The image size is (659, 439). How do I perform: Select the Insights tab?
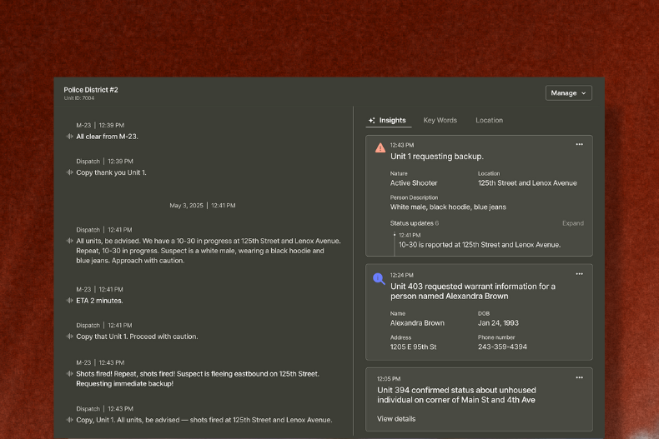point(388,120)
